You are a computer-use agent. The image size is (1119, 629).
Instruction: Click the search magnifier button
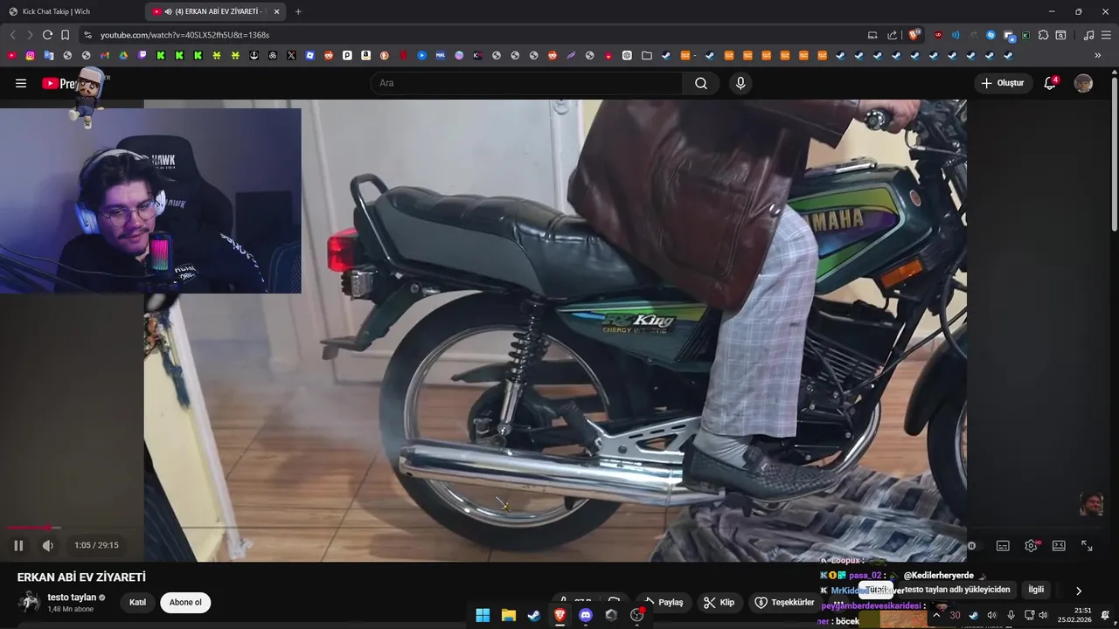(701, 83)
